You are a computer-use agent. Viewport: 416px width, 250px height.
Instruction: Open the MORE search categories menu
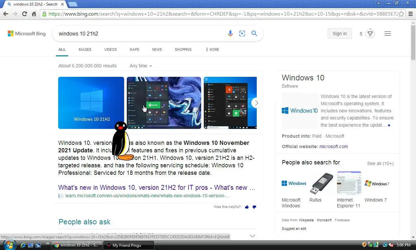tap(212, 49)
